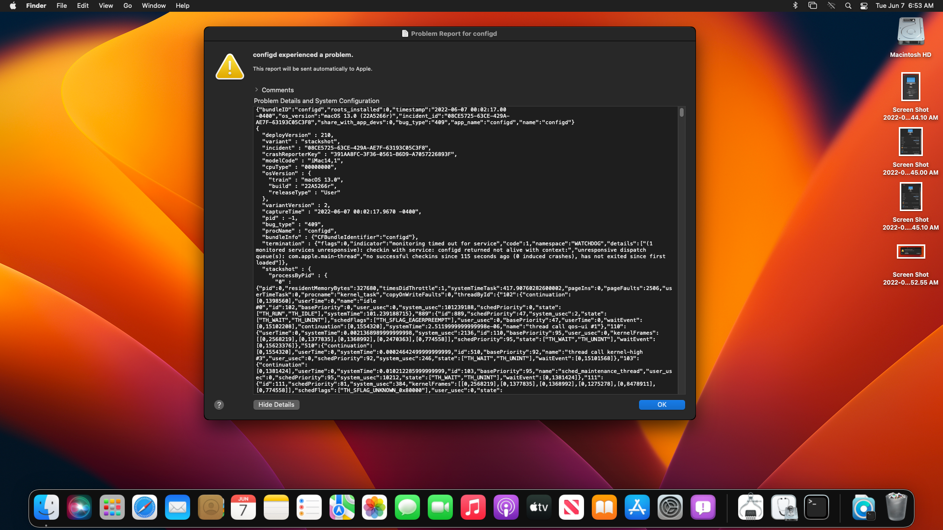Image resolution: width=943 pixels, height=530 pixels.
Task: Open the Go menu
Action: tap(128, 6)
